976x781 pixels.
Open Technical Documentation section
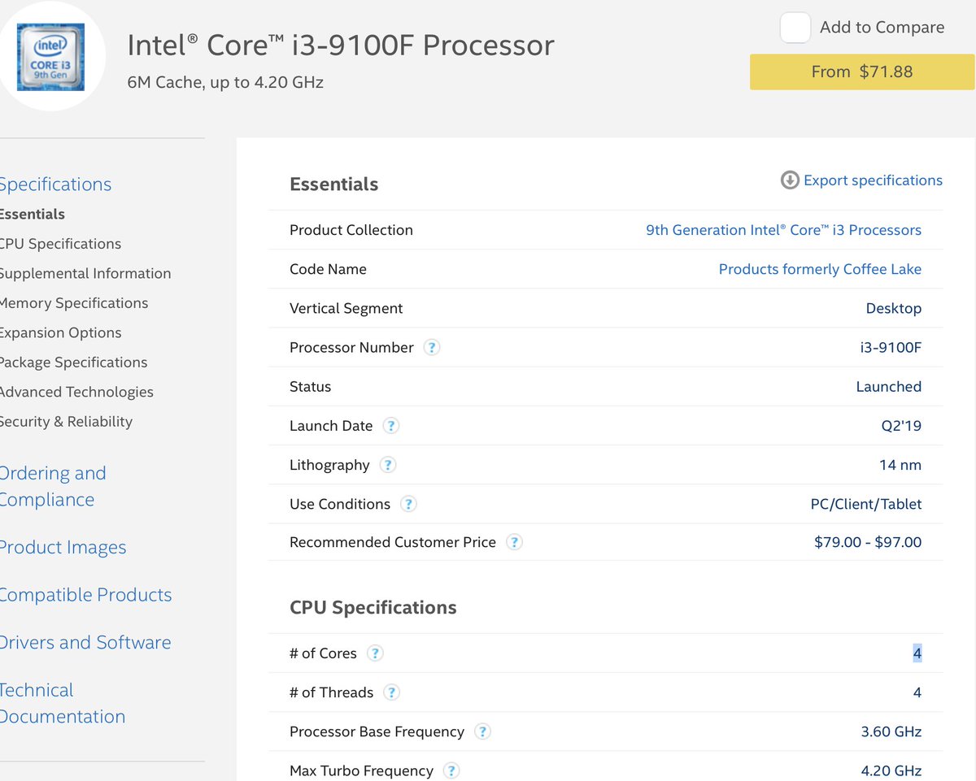point(63,703)
